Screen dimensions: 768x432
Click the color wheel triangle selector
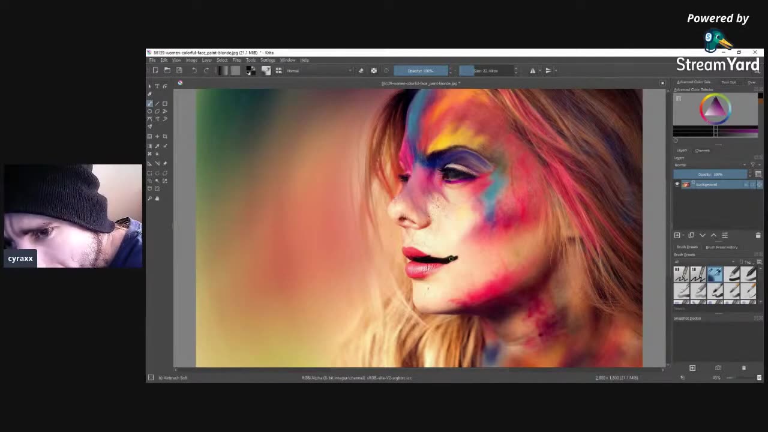[x=715, y=108]
